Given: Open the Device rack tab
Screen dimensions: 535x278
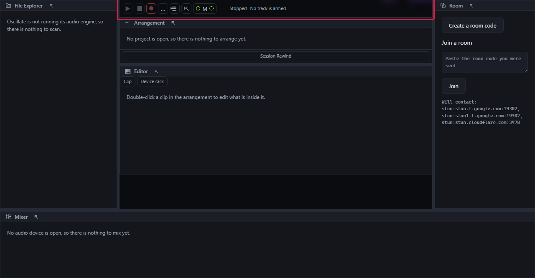Looking at the screenshot, I should coord(152,81).
